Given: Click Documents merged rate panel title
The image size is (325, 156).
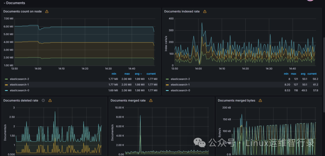Looking at the screenshot, I should pyautogui.click(x=128, y=100).
